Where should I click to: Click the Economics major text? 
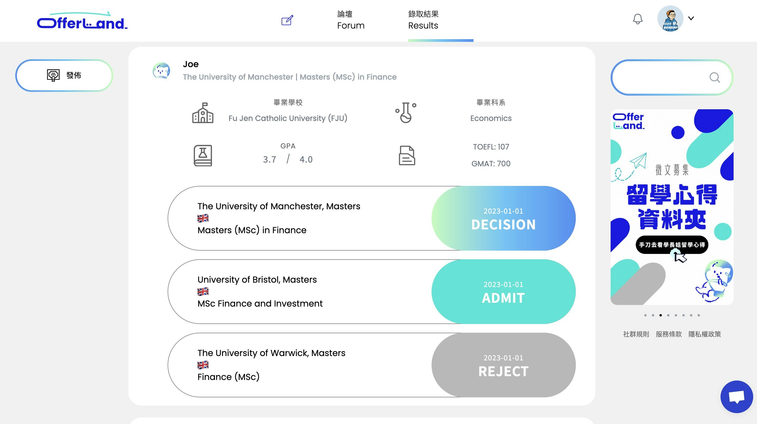pos(491,118)
